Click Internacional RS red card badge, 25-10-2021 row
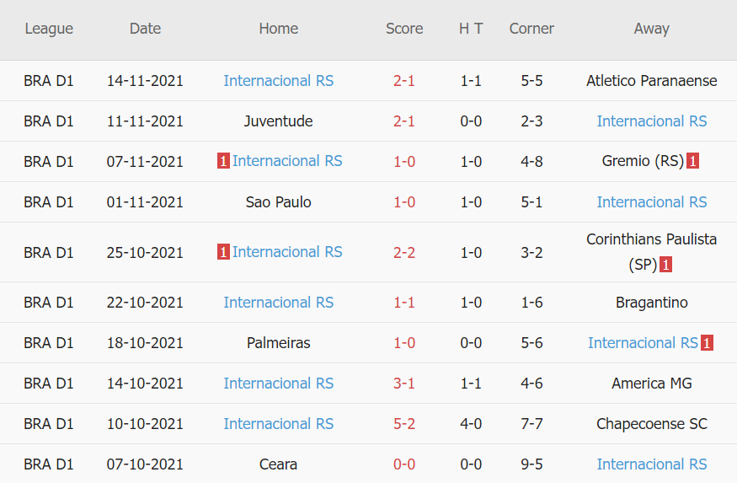 click(x=223, y=252)
